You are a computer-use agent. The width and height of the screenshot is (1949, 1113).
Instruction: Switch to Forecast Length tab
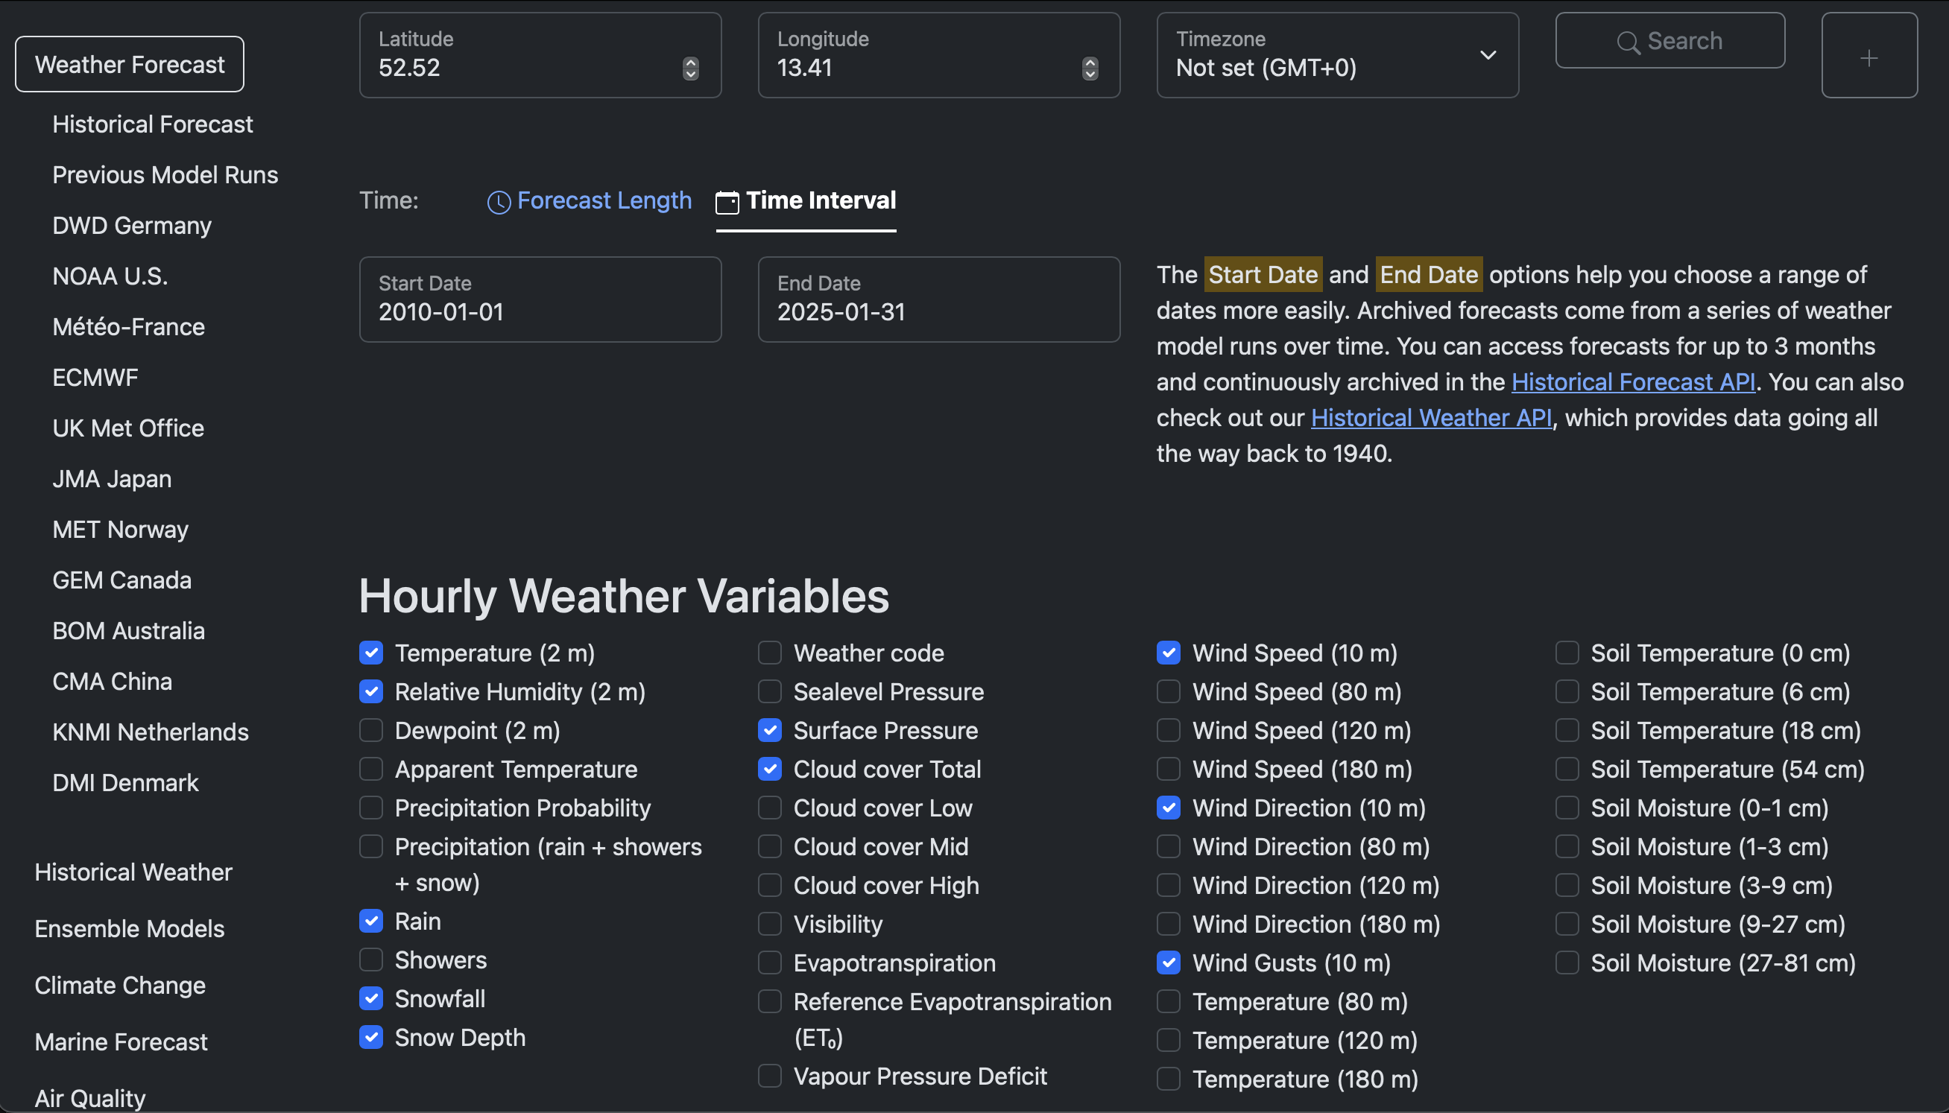click(x=590, y=200)
